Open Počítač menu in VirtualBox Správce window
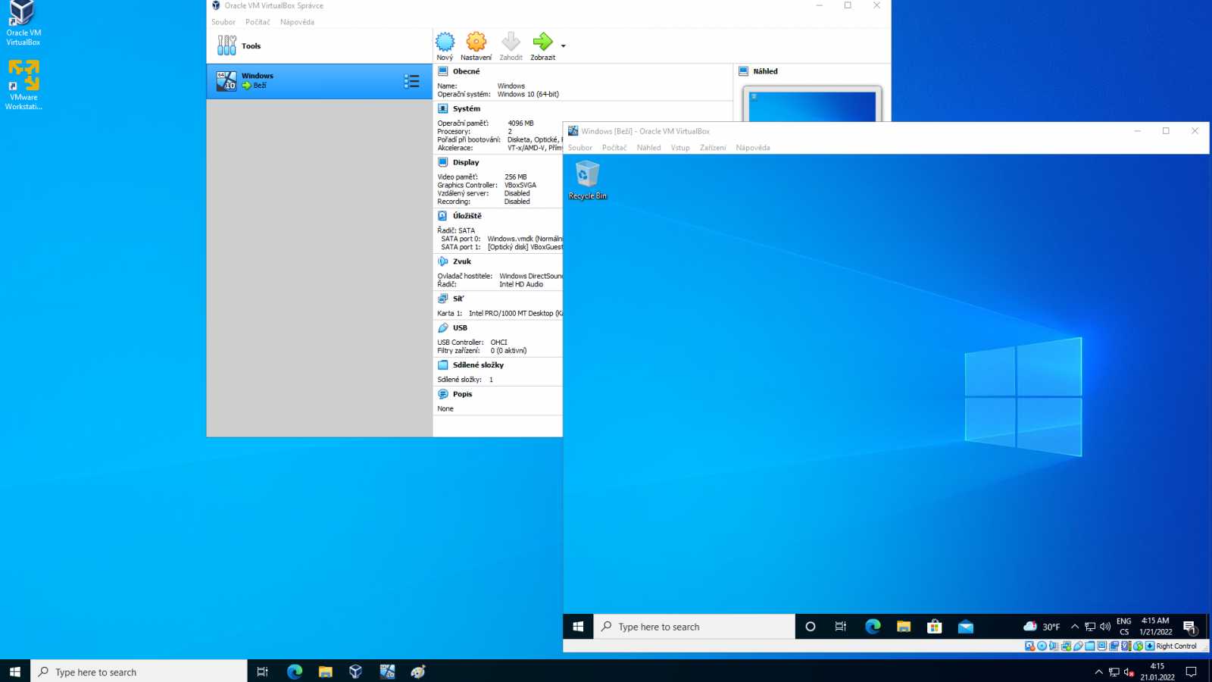The width and height of the screenshot is (1212, 682). coord(258,22)
